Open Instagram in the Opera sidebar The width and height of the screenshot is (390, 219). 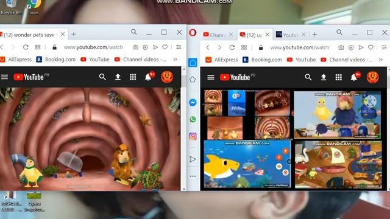[x=193, y=136]
